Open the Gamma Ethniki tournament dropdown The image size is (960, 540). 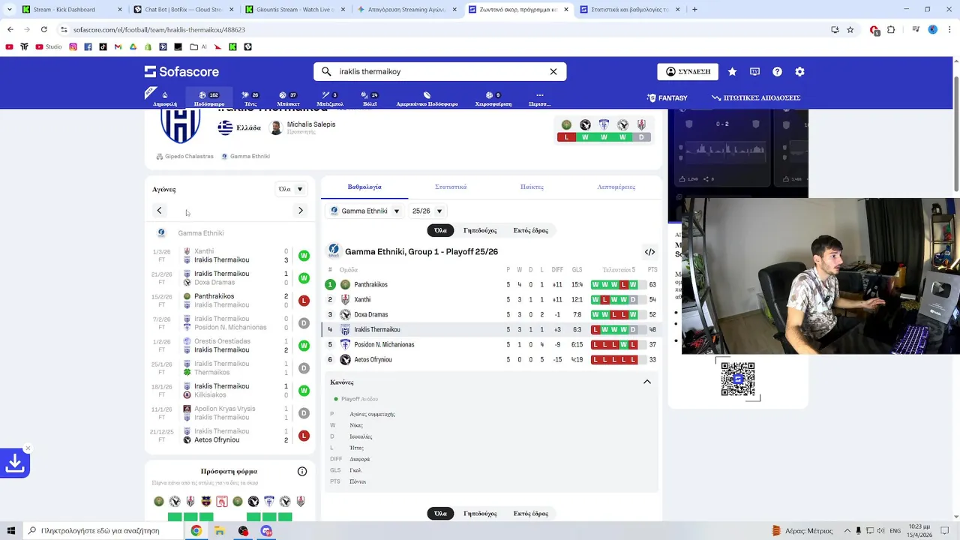(x=365, y=211)
